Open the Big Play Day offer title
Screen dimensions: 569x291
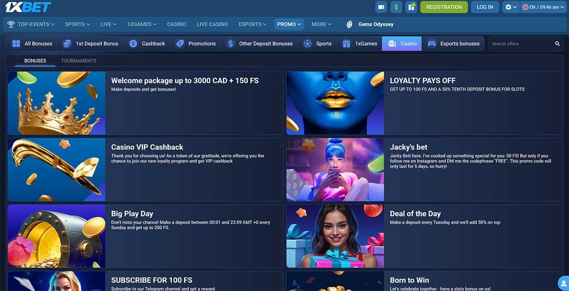pyautogui.click(x=132, y=214)
